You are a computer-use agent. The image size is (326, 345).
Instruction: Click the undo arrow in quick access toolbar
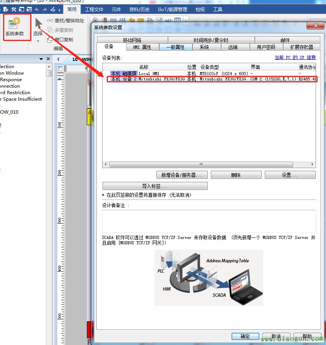(37, 9)
